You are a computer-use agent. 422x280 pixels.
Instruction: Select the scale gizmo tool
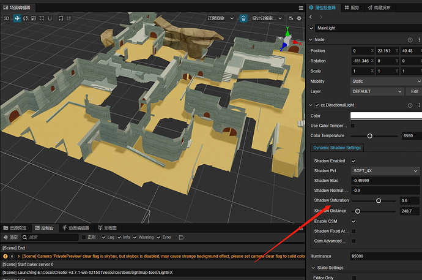coord(35,18)
